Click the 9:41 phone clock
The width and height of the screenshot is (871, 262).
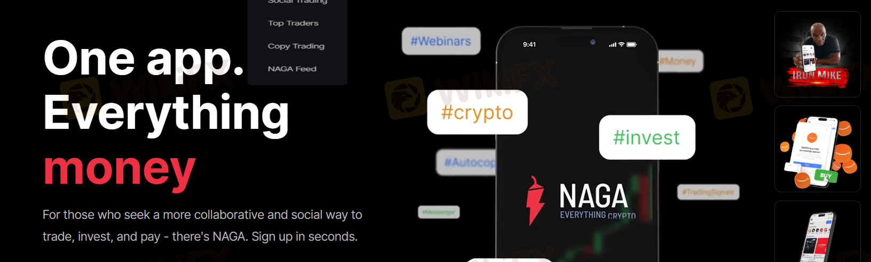529,45
